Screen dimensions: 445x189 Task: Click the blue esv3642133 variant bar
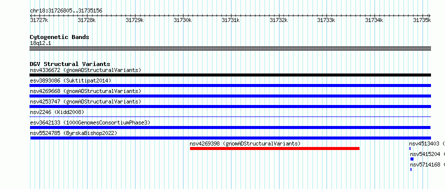[x=230, y=127]
